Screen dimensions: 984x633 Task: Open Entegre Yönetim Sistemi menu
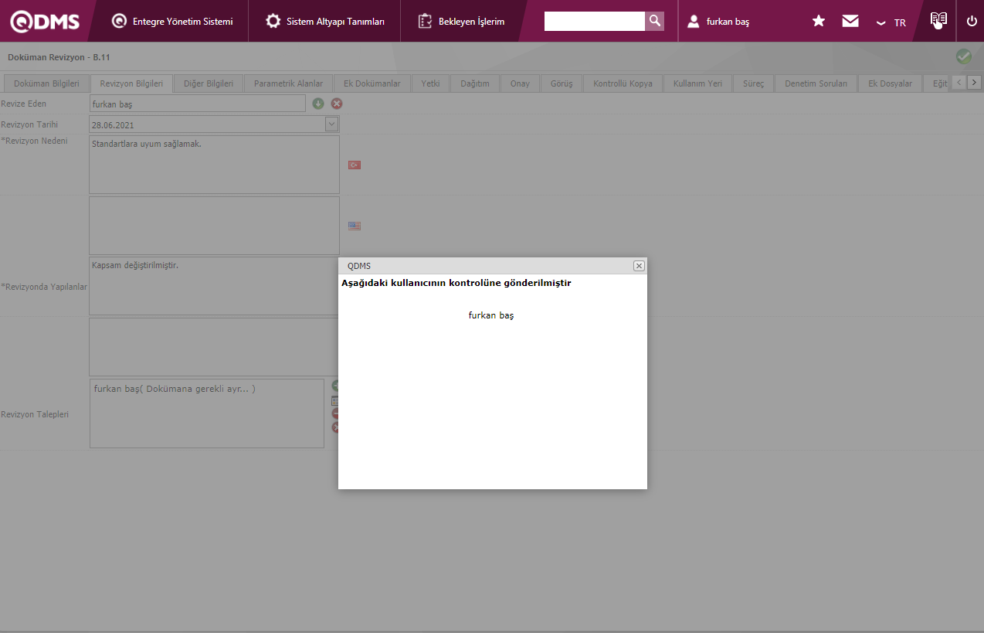(172, 22)
